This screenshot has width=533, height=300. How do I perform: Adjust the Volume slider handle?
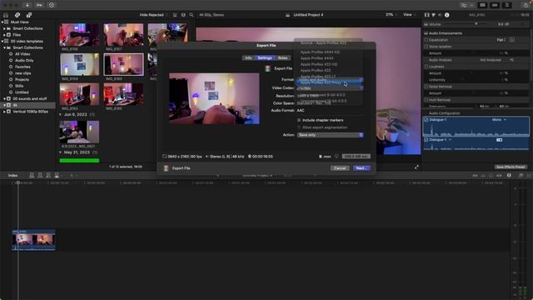[476, 24]
